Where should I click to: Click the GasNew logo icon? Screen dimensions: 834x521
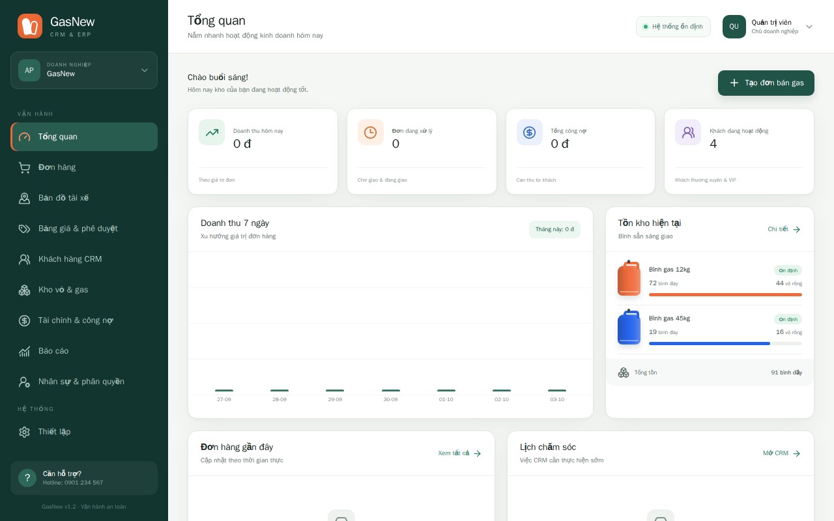click(x=30, y=26)
